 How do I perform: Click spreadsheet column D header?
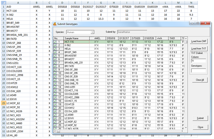click(x=62, y=3)
